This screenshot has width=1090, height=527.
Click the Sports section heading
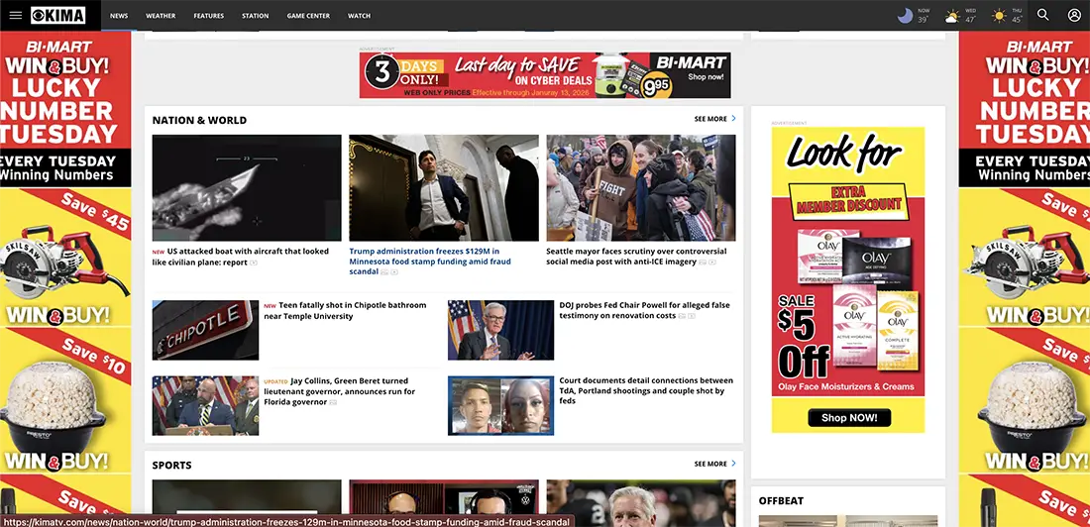click(x=171, y=465)
